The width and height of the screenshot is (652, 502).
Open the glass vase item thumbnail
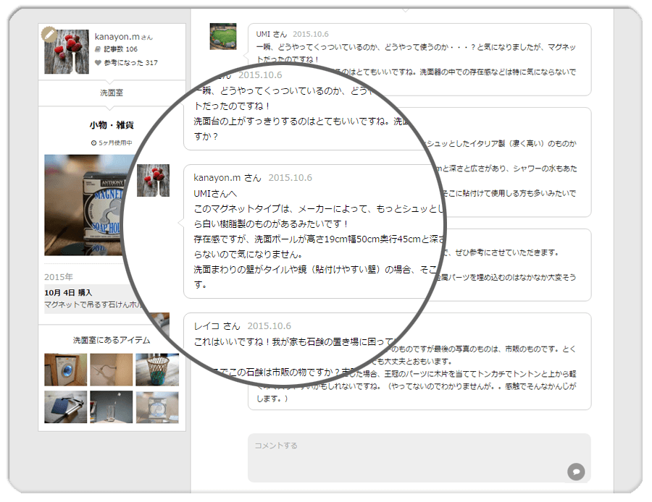tap(111, 407)
